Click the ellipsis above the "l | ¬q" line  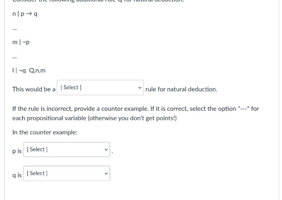click(15, 57)
